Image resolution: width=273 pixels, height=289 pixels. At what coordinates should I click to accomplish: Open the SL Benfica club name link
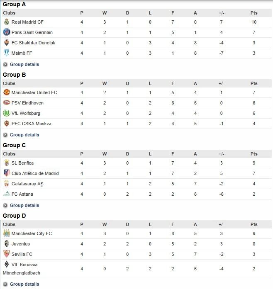(x=22, y=163)
